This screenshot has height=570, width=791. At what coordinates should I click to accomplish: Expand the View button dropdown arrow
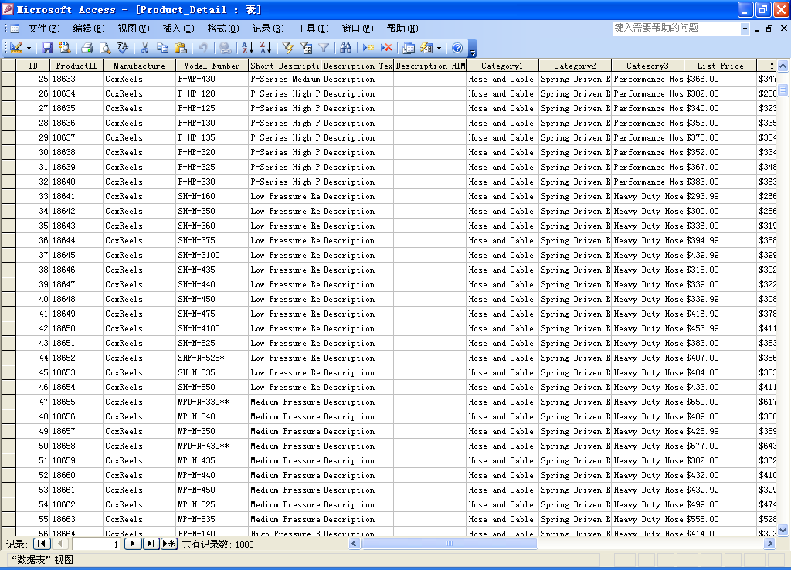click(x=29, y=48)
